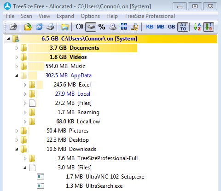Toggle the percent display mode
221x191 pixels.
[102, 27]
